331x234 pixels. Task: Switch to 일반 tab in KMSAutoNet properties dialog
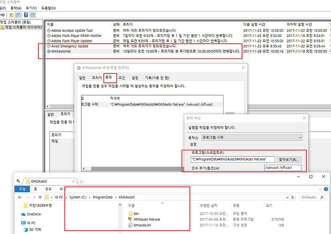tap(83, 78)
